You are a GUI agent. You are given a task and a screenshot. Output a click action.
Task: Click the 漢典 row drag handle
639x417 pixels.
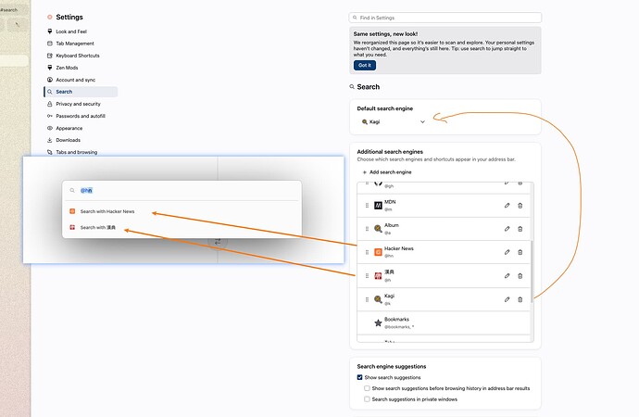click(367, 276)
